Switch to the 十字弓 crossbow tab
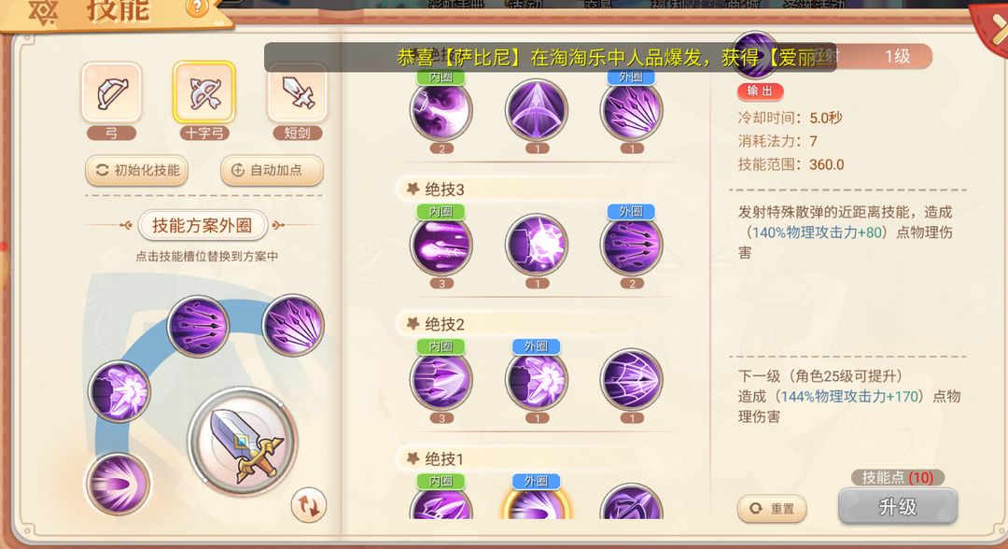Screen dimensions: 1008x549 tap(203, 93)
